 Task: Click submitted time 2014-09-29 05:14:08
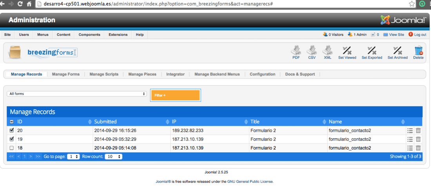115,148
